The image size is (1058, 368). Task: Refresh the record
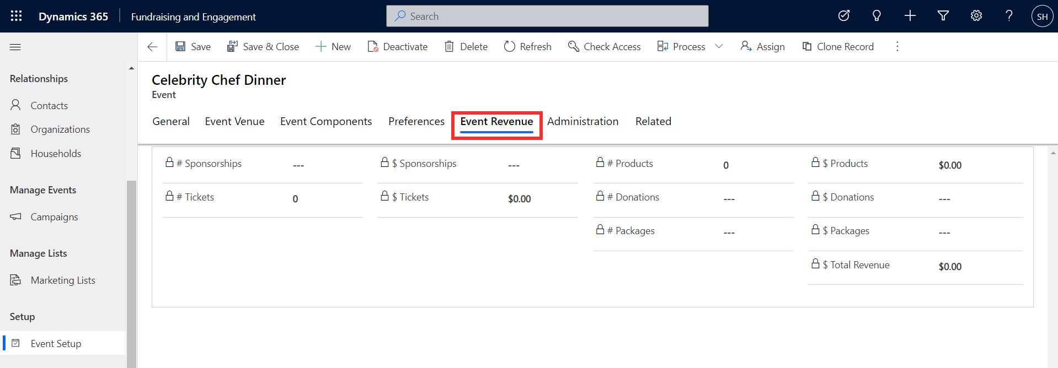coord(528,47)
